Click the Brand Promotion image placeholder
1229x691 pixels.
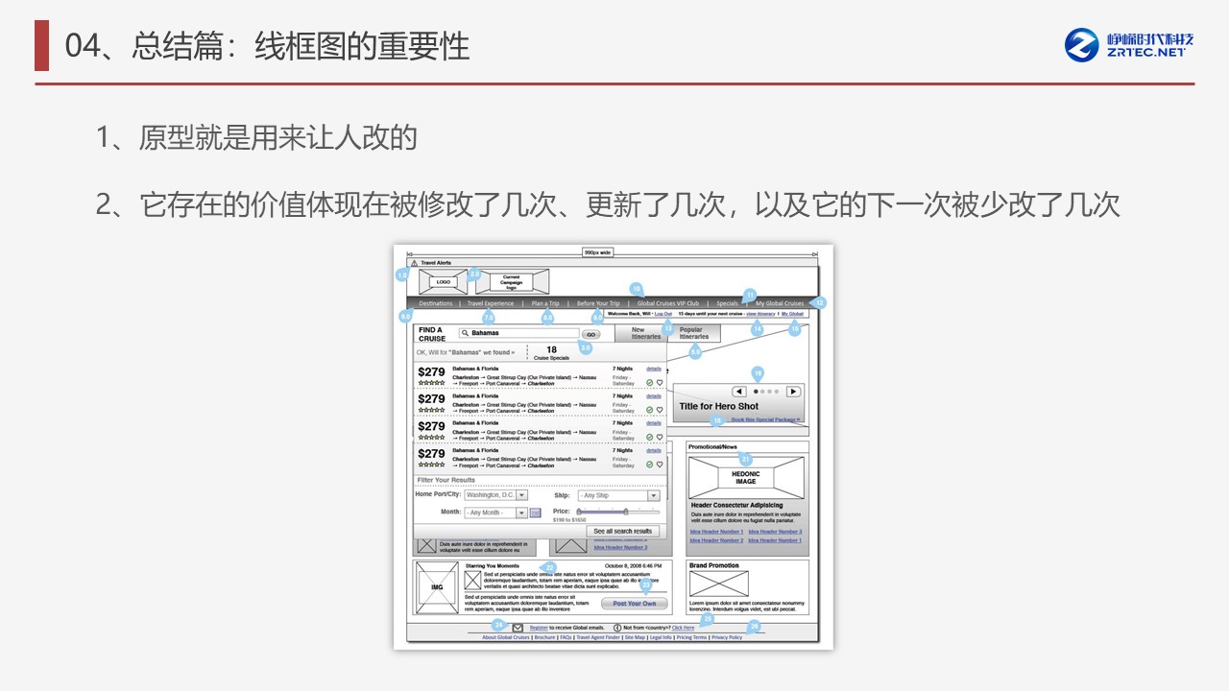[719, 584]
